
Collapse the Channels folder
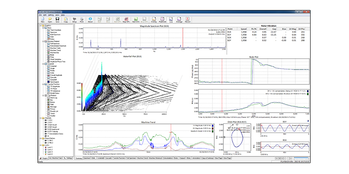pyautogui.click(x=40, y=118)
